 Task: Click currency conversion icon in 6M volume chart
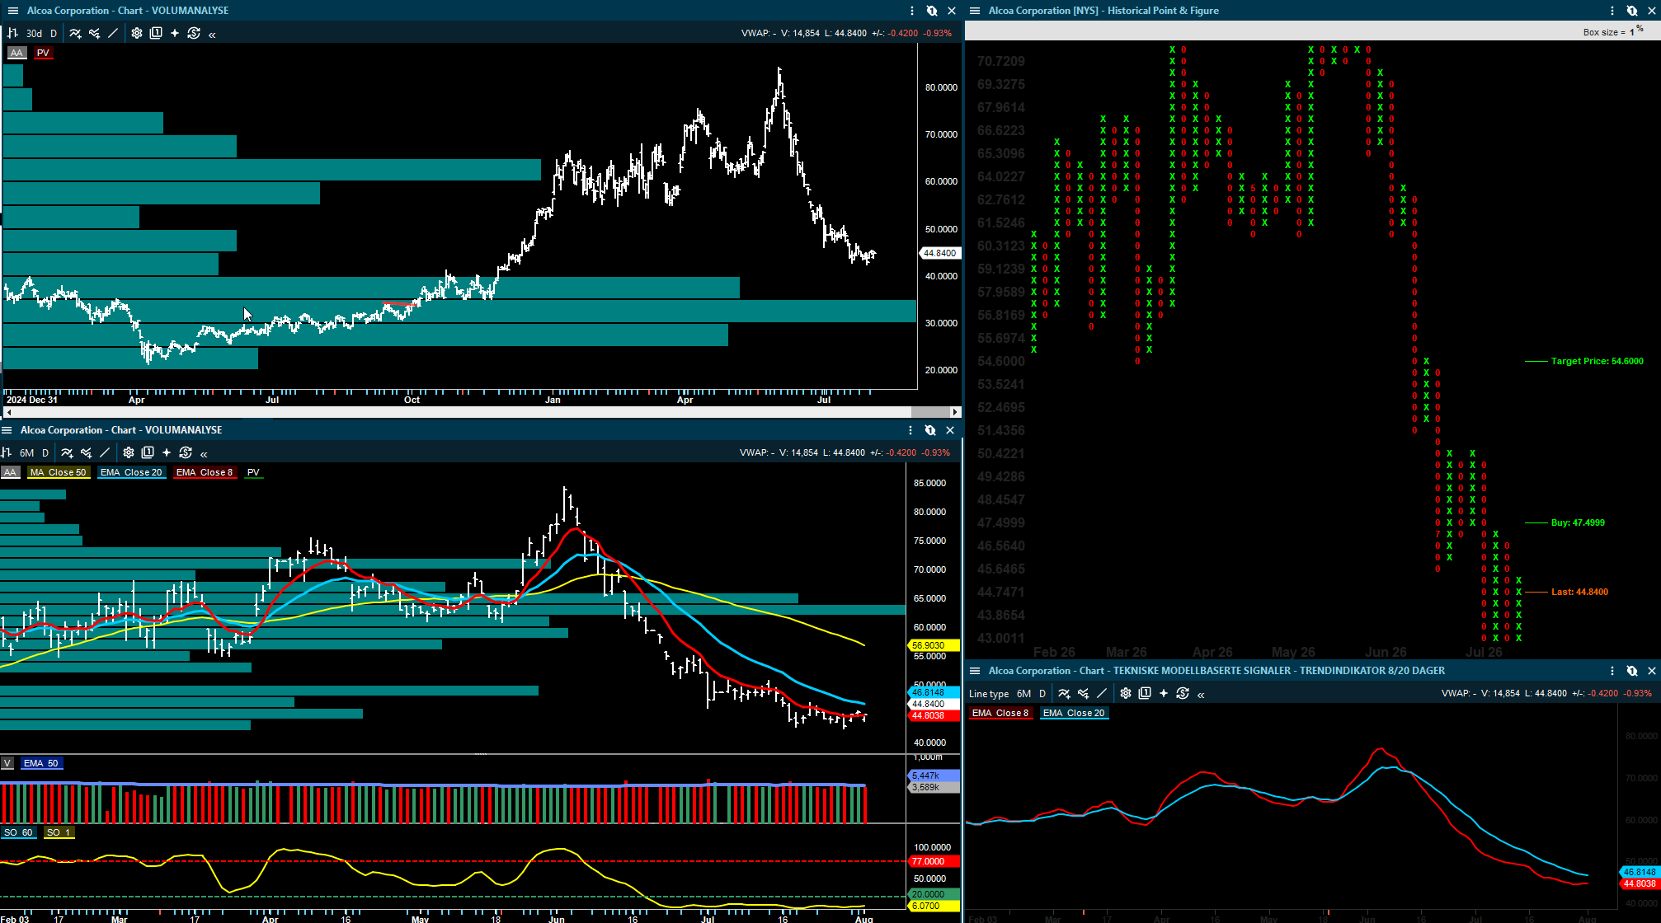pyautogui.click(x=186, y=452)
